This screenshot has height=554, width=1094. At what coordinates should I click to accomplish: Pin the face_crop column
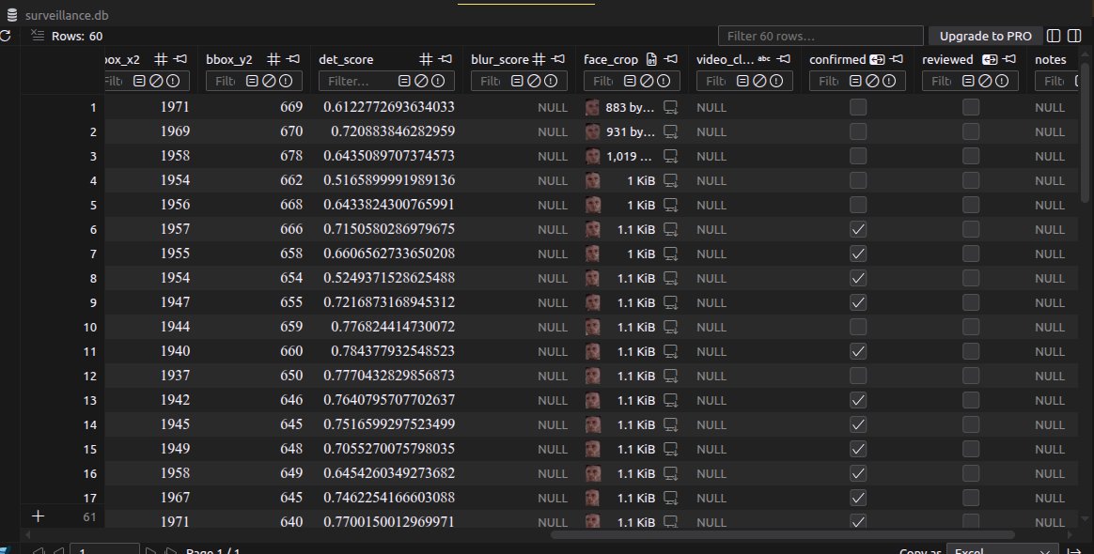[670, 59]
